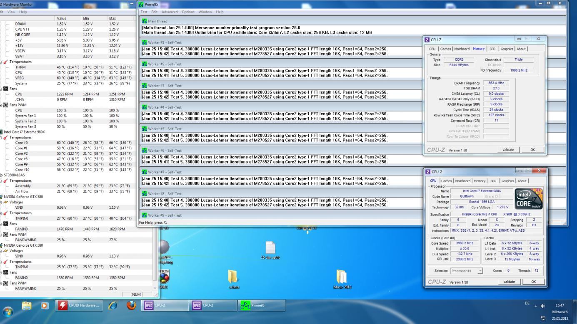
Task: Click Prime95 Main thread window icon
Action: pos(145,21)
